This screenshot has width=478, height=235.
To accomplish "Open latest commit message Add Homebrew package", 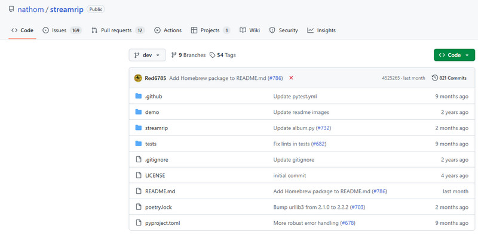I will point(218,78).
